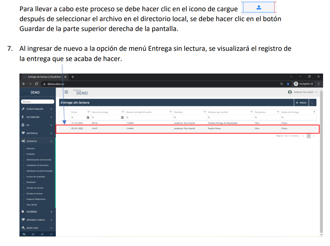Open Imagenes Diagnosticas menu item
The image size is (330, 246).
coord(36,199)
